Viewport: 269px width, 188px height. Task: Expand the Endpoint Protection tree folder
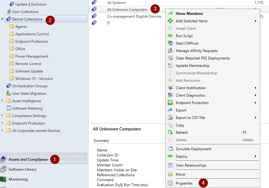click(2, 123)
